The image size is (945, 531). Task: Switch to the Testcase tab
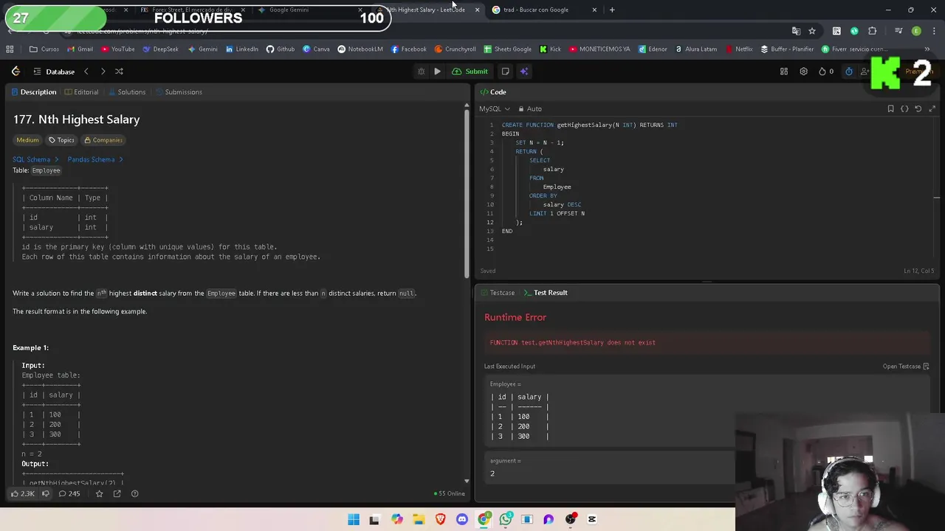(x=497, y=293)
